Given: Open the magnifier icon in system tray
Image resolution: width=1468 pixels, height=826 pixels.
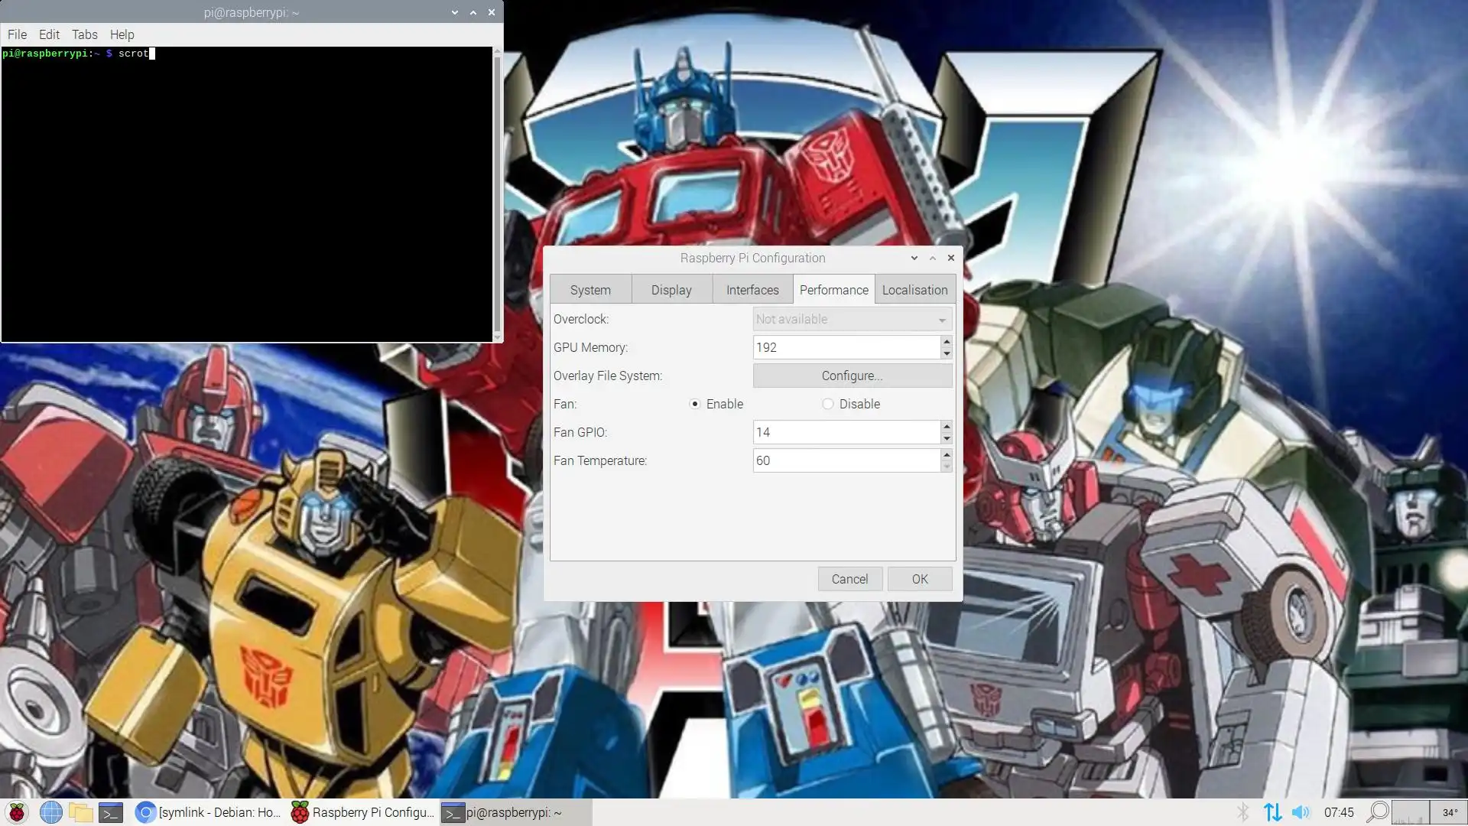Looking at the screenshot, I should 1378,811.
